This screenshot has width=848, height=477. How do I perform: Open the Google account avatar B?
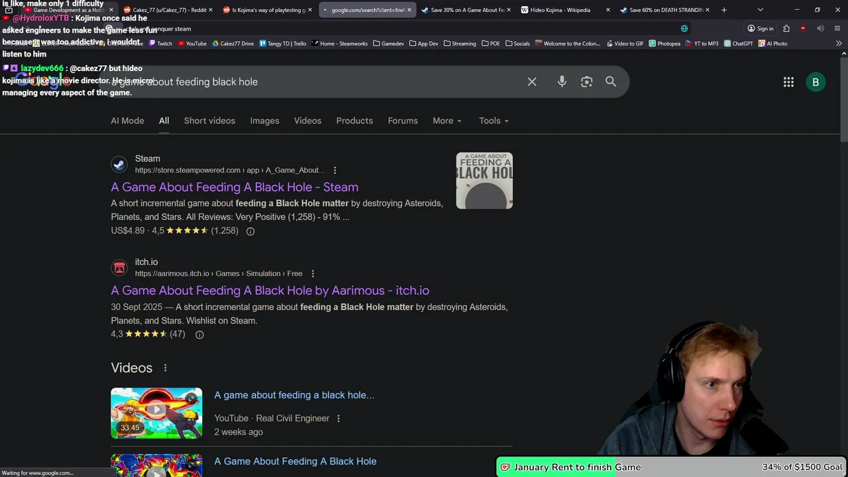(x=816, y=82)
